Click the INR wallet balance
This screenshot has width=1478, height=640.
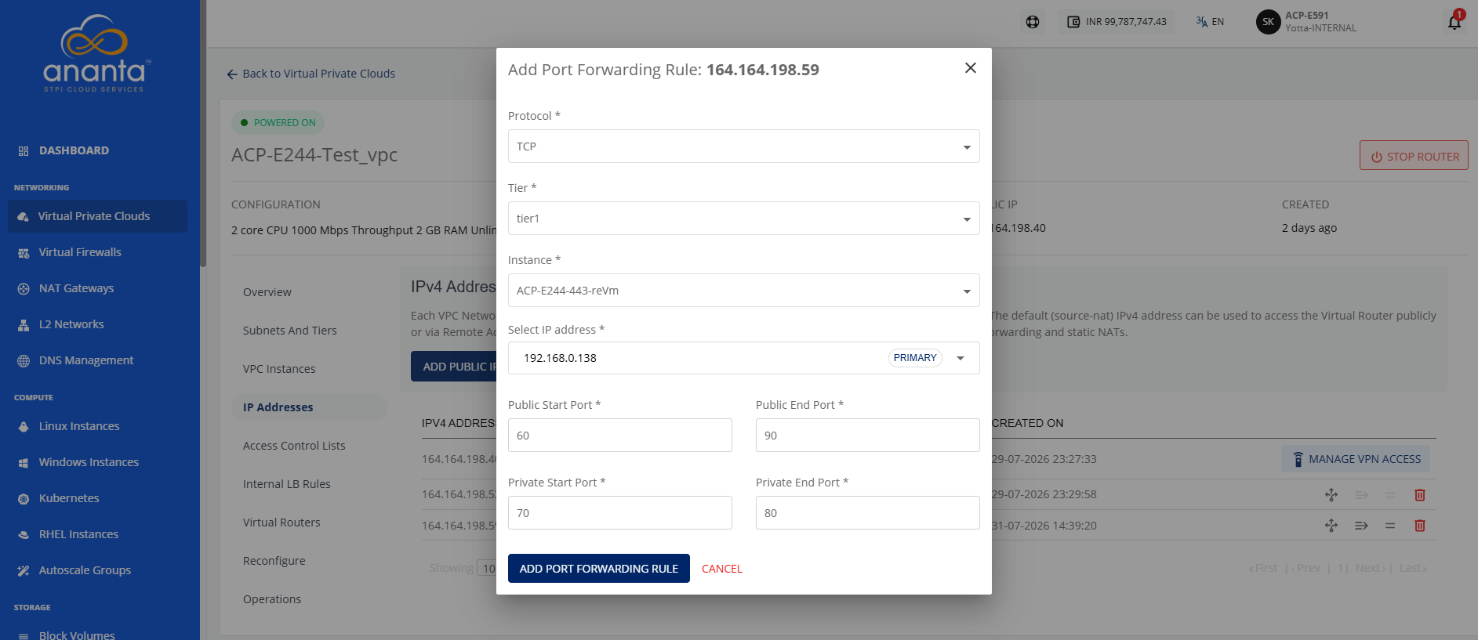click(1117, 22)
